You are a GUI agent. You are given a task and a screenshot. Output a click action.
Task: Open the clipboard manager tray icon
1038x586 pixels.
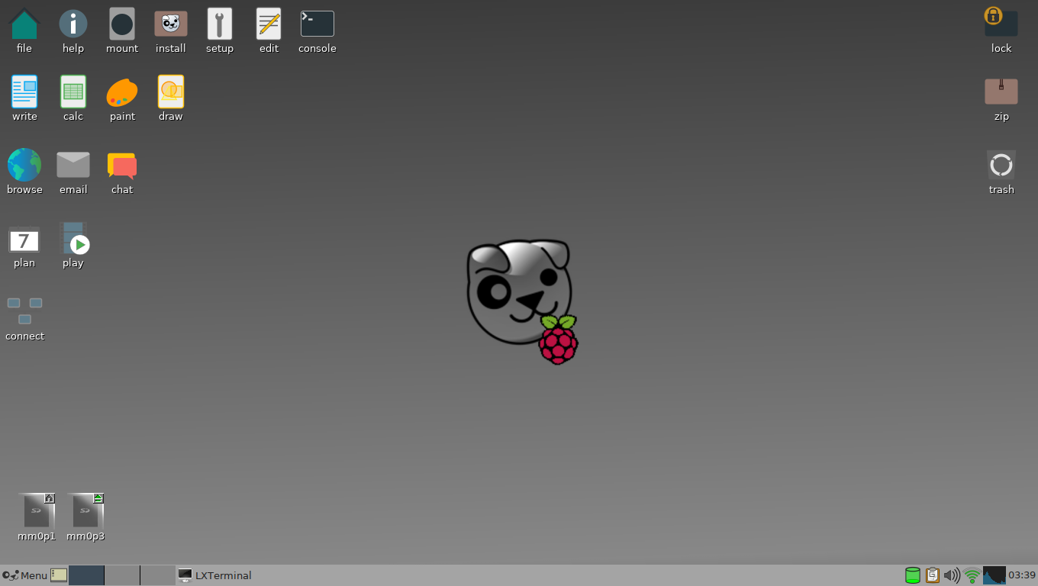click(933, 575)
